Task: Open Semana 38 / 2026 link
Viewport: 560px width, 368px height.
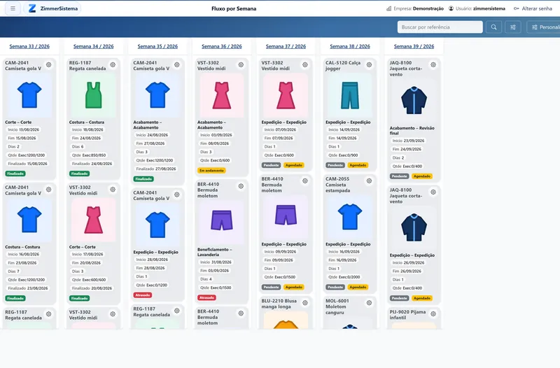Action: 350,46
